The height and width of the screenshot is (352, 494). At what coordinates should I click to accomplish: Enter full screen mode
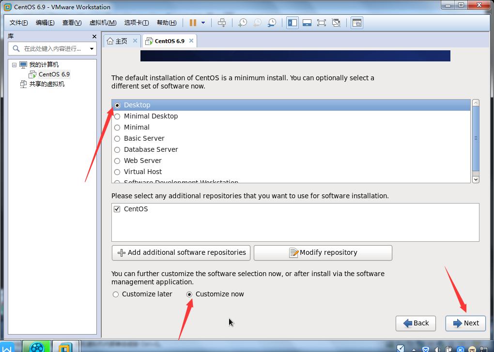tap(322, 23)
